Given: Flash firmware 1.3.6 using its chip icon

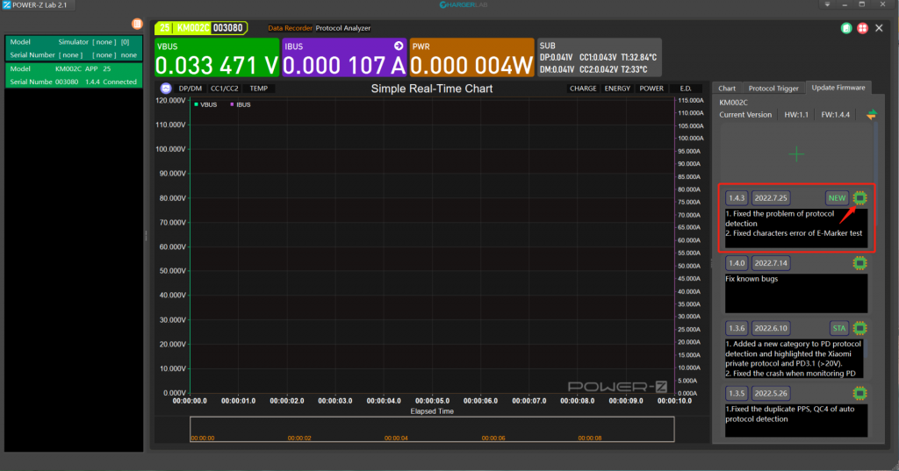Looking at the screenshot, I should [859, 328].
